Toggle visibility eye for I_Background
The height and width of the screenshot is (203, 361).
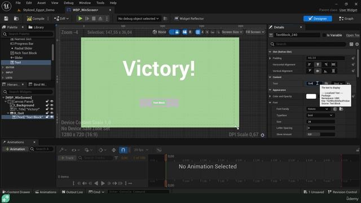(x=52, y=105)
